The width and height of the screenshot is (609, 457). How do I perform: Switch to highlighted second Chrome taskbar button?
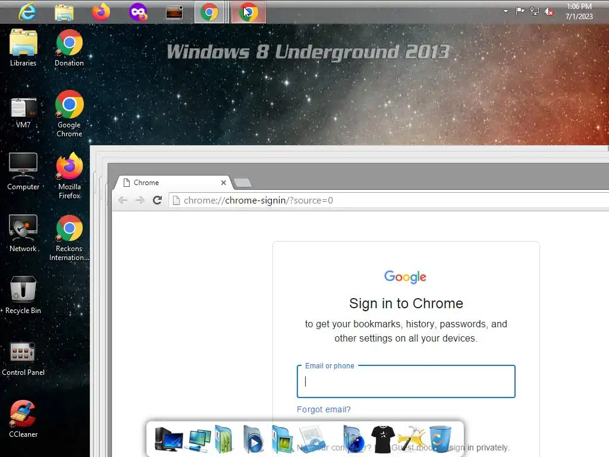tap(249, 12)
